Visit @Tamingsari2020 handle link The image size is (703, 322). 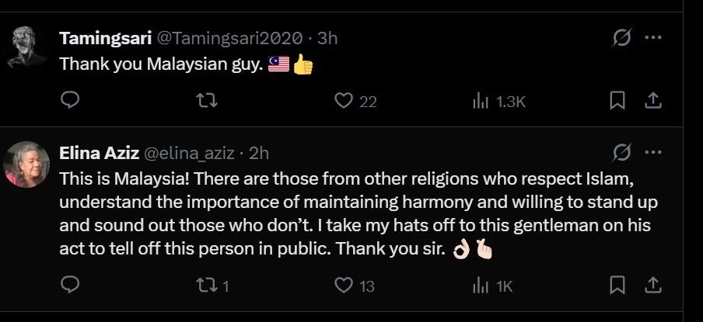point(229,39)
